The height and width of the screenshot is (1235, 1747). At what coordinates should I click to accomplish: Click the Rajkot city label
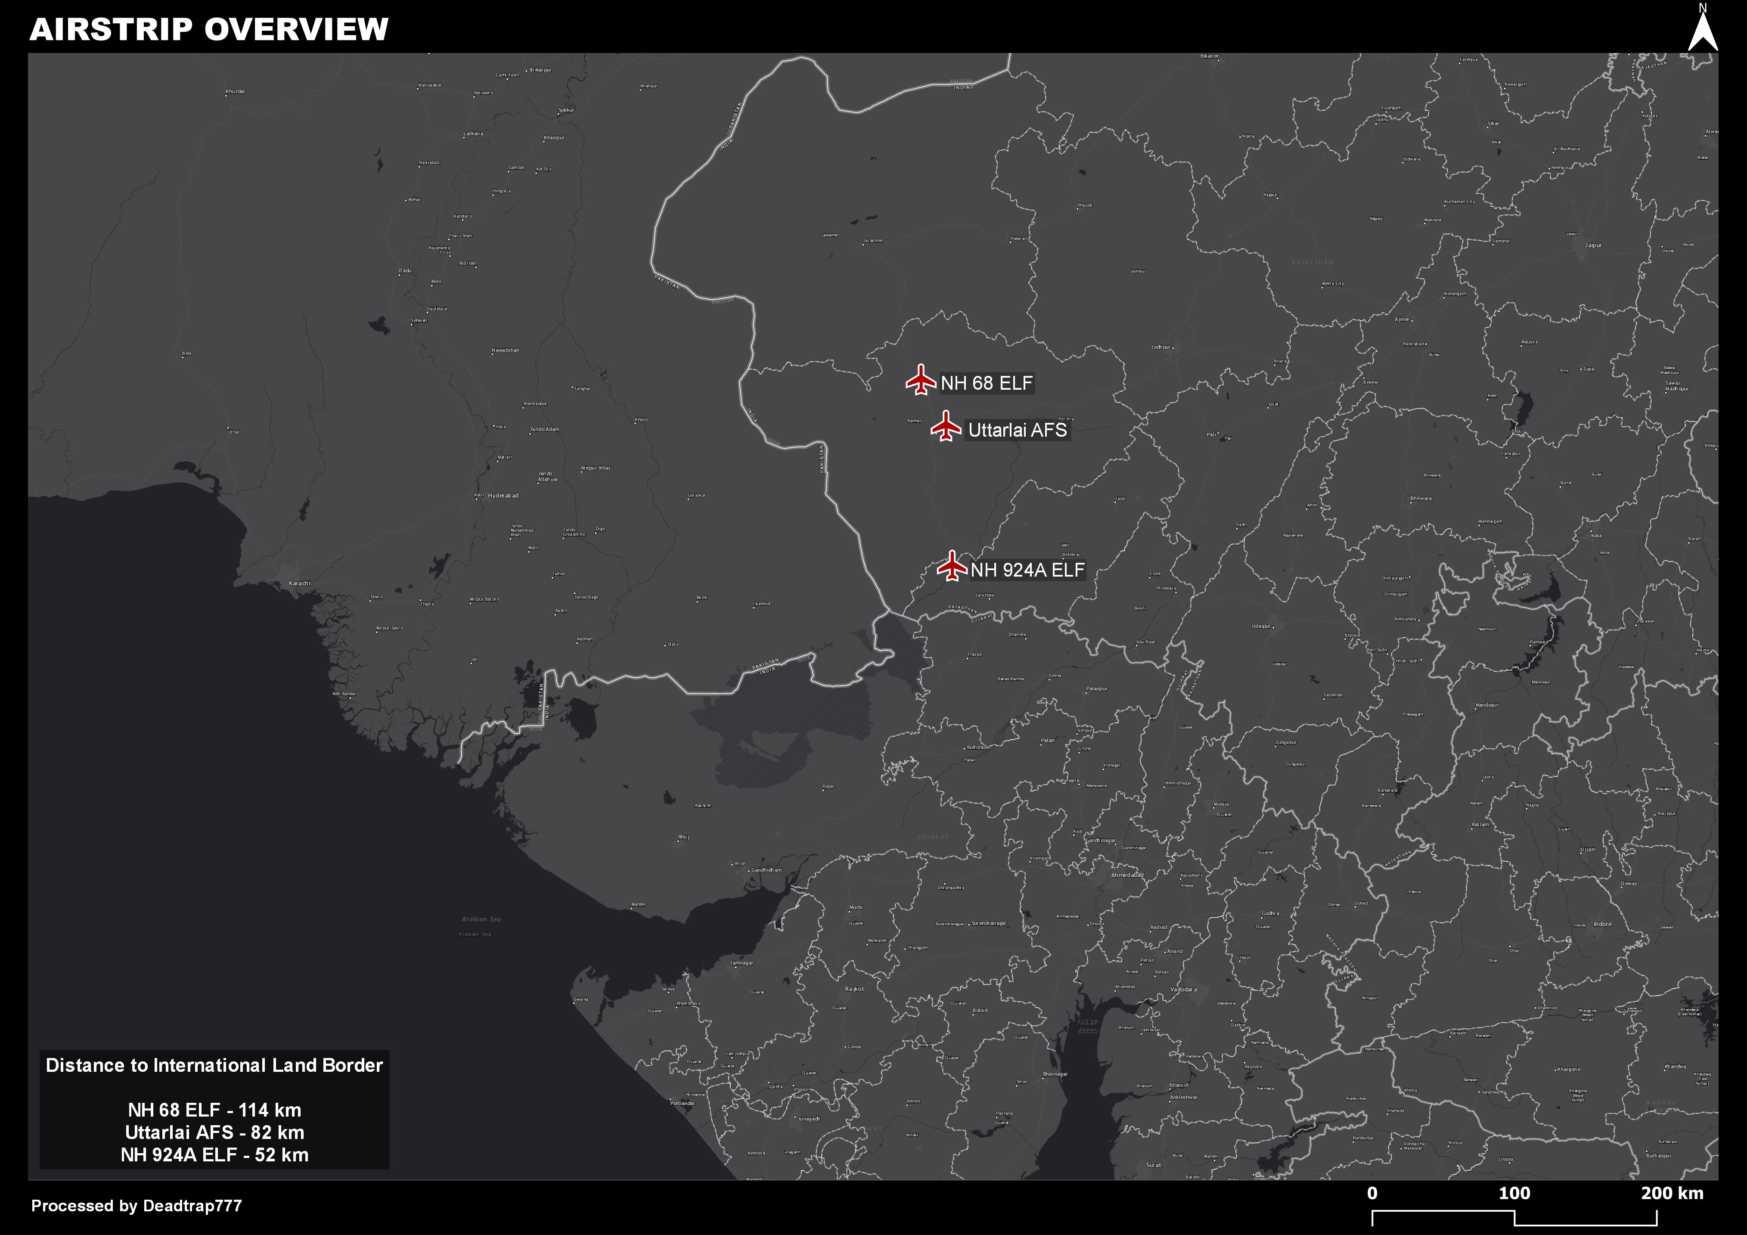click(x=854, y=989)
